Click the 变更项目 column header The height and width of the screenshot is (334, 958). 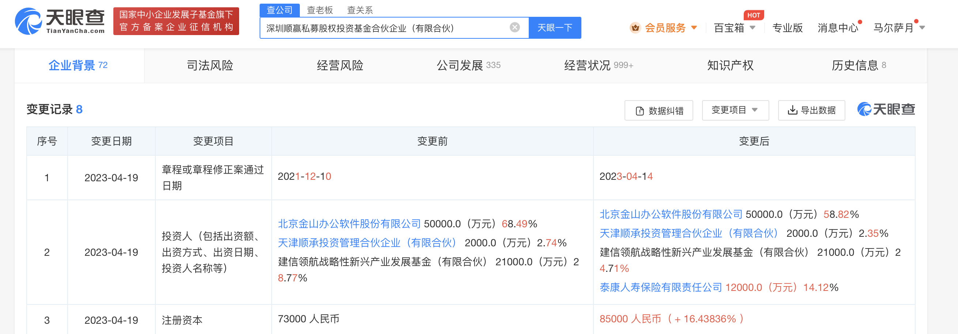(213, 141)
